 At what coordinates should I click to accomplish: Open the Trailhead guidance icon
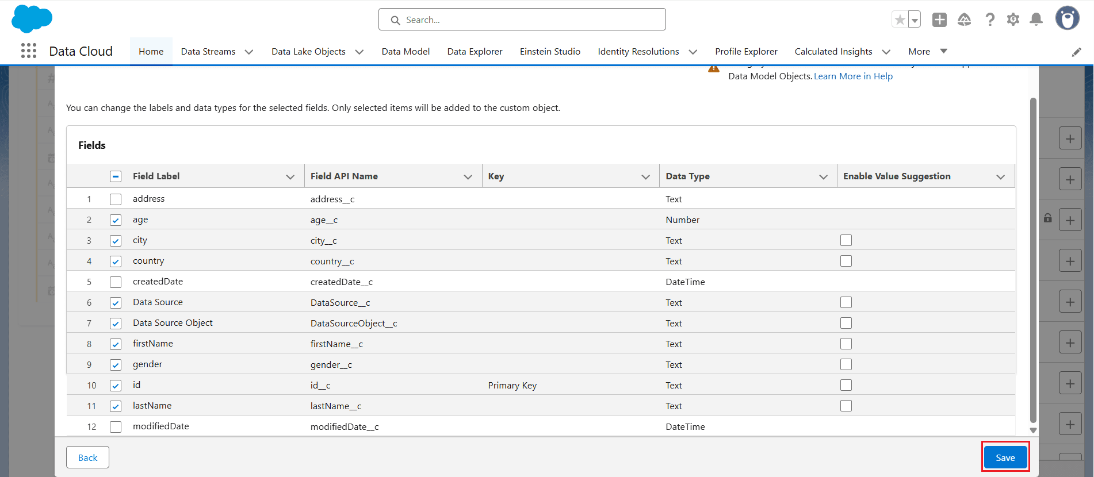[x=964, y=20]
